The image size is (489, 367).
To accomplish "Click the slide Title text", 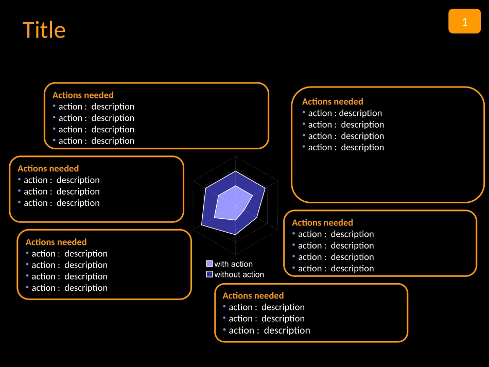I will pyautogui.click(x=44, y=30).
